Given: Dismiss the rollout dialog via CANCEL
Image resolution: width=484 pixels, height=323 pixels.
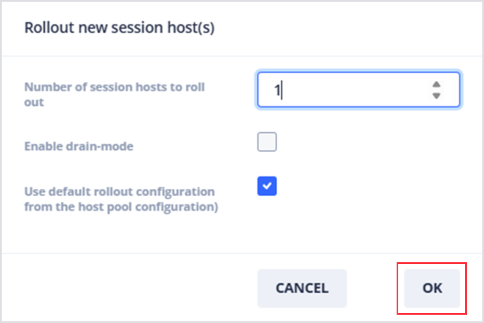Looking at the screenshot, I should (x=301, y=288).
